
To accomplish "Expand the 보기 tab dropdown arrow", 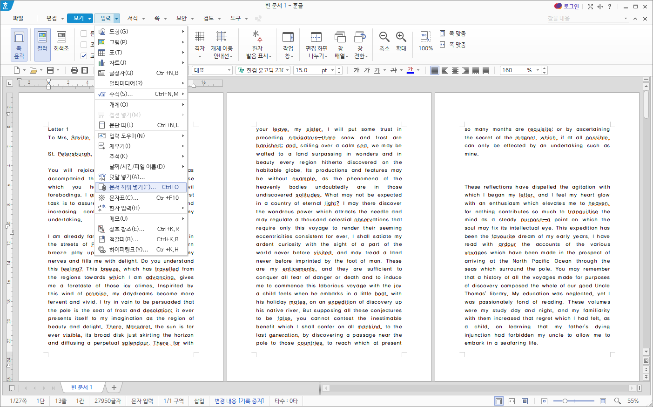I will (90, 19).
